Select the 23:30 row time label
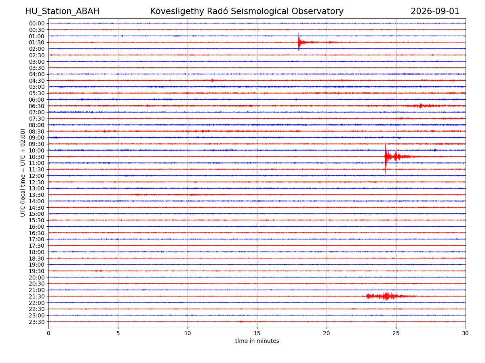This screenshot has width=485, height=363. tap(36, 322)
